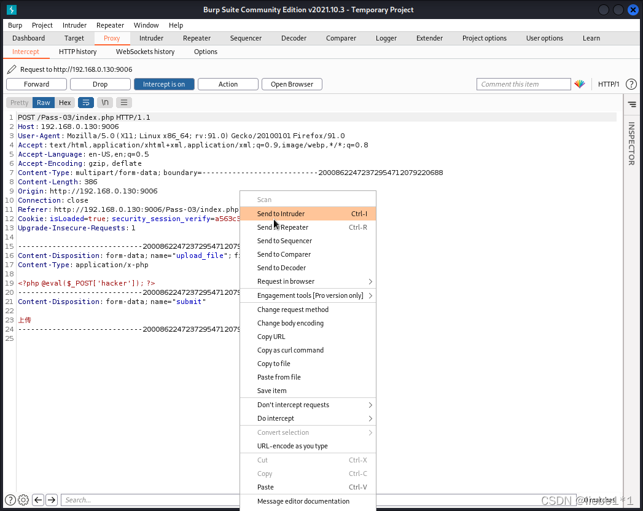Open the highlight color picker icon
The width and height of the screenshot is (643, 511).
pos(580,84)
